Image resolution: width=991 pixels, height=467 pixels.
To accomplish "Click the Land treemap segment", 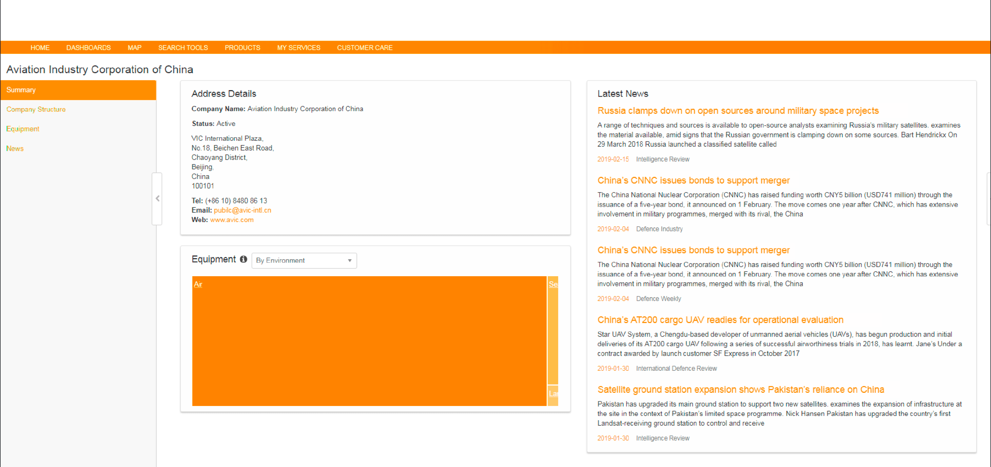I will (553, 396).
